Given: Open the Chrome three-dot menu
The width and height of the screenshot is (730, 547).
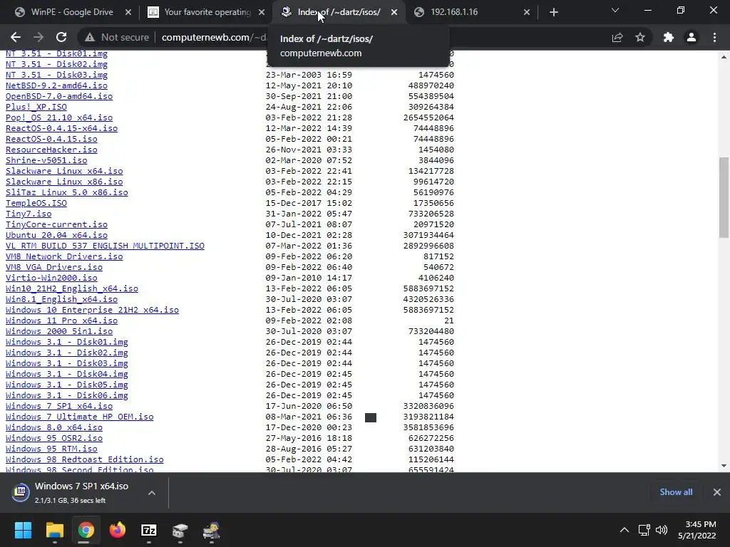Looking at the screenshot, I should 714,37.
